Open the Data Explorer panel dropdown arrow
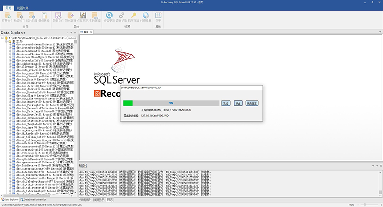This screenshot has width=383, height=207. (68, 33)
